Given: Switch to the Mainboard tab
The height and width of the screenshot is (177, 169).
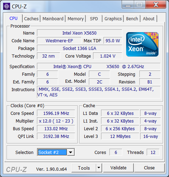Looking at the screenshot, I should pos(53,19).
